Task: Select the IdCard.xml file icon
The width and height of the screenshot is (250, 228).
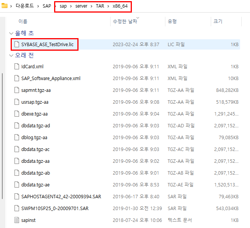Action: point(17,66)
